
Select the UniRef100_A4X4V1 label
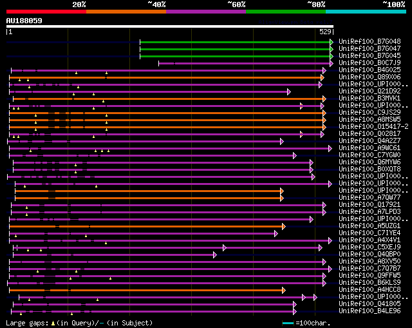pyautogui.click(x=370, y=240)
